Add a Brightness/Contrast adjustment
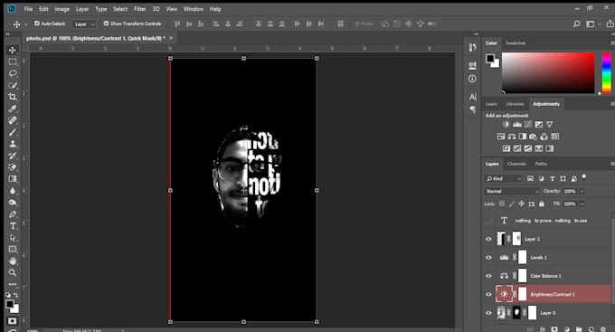This screenshot has width=615, height=332. (x=506, y=125)
